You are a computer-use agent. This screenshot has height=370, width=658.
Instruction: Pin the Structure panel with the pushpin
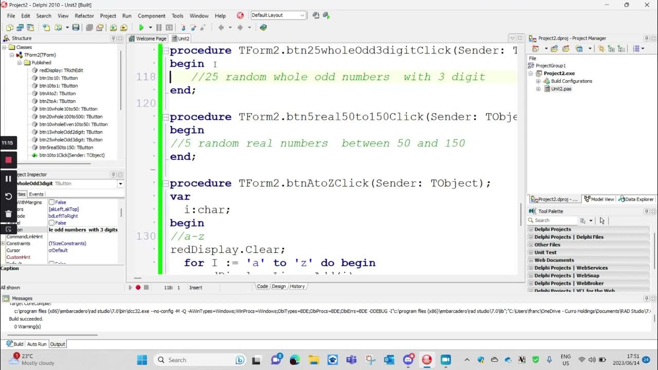pyautogui.click(x=113, y=39)
